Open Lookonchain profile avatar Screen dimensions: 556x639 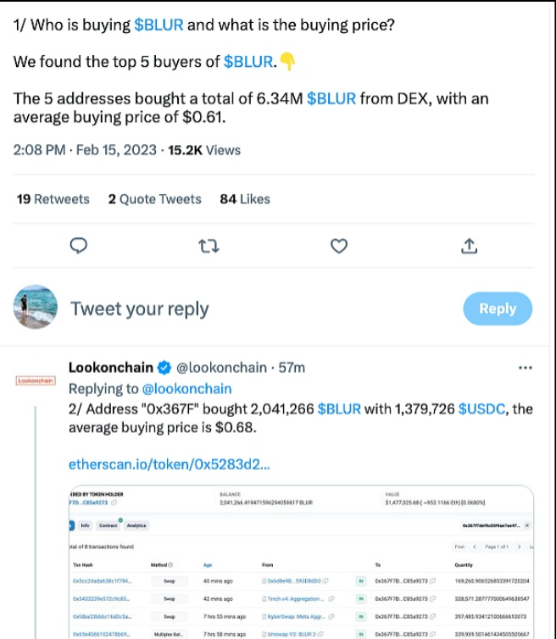(x=35, y=381)
